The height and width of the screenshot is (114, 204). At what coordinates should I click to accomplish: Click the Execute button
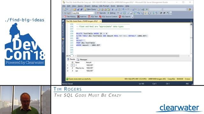(101, 13)
